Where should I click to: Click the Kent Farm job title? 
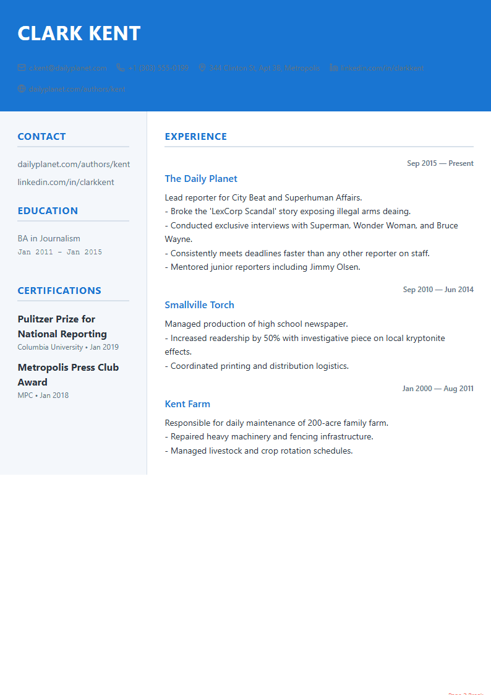(x=187, y=404)
